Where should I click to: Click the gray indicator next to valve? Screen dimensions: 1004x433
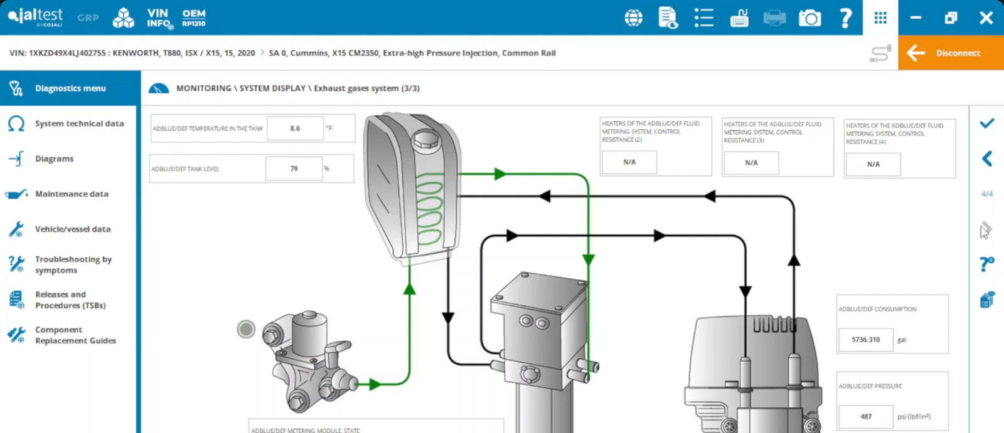click(246, 329)
